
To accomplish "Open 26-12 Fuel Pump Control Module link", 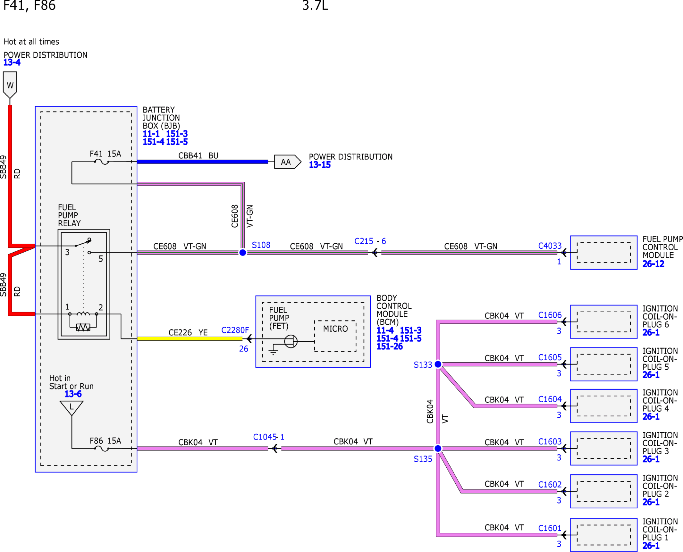I will click(653, 264).
